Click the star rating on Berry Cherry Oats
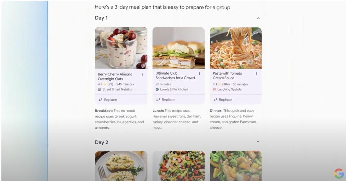This screenshot has width=346, height=181. click(x=105, y=84)
